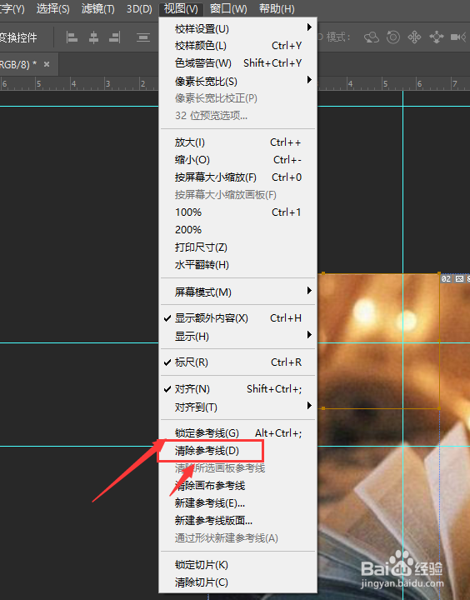This screenshot has width=470, height=600.
Task: Toggle 显示额外内容(X) checkmark item
Action: point(237,318)
